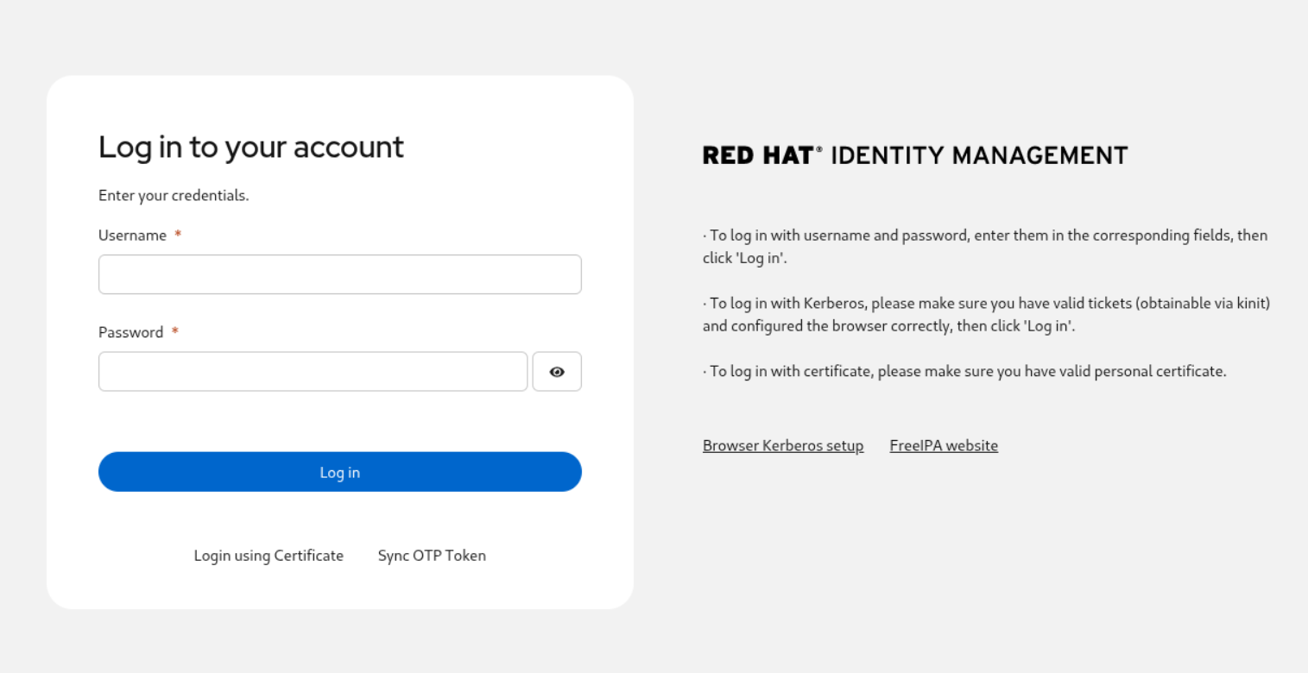1308x673 pixels.
Task: Focus the Password input field
Action: pos(313,372)
